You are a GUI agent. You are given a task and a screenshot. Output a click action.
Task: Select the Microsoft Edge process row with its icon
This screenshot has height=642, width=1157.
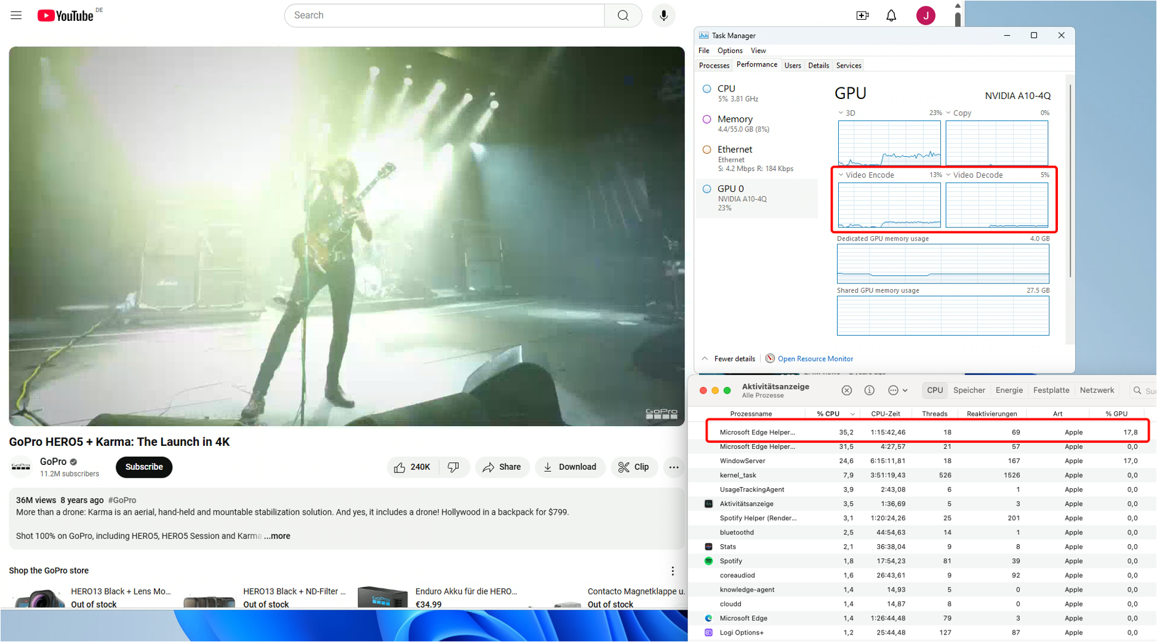[922, 618]
